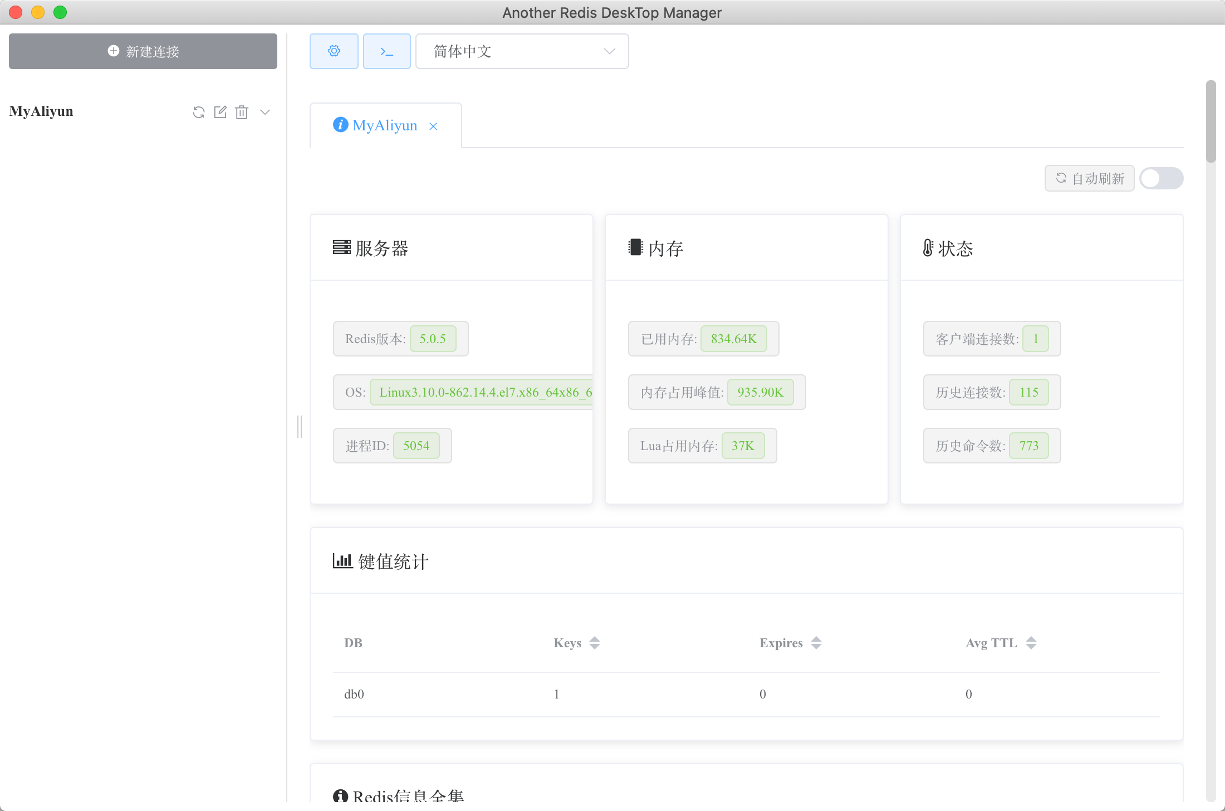The height and width of the screenshot is (811, 1225).
Task: Sort Avg TTL column with sort arrows
Action: coord(1031,643)
